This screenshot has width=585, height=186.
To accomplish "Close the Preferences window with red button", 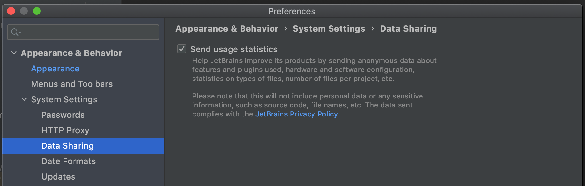I will (11, 11).
